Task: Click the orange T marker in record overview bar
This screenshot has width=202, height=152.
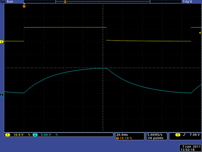Action: coord(65,2)
